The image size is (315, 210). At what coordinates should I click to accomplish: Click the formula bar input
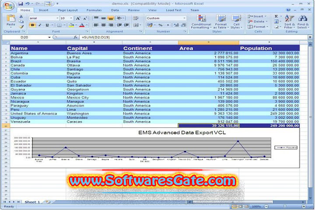pyautogui.click(x=194, y=37)
